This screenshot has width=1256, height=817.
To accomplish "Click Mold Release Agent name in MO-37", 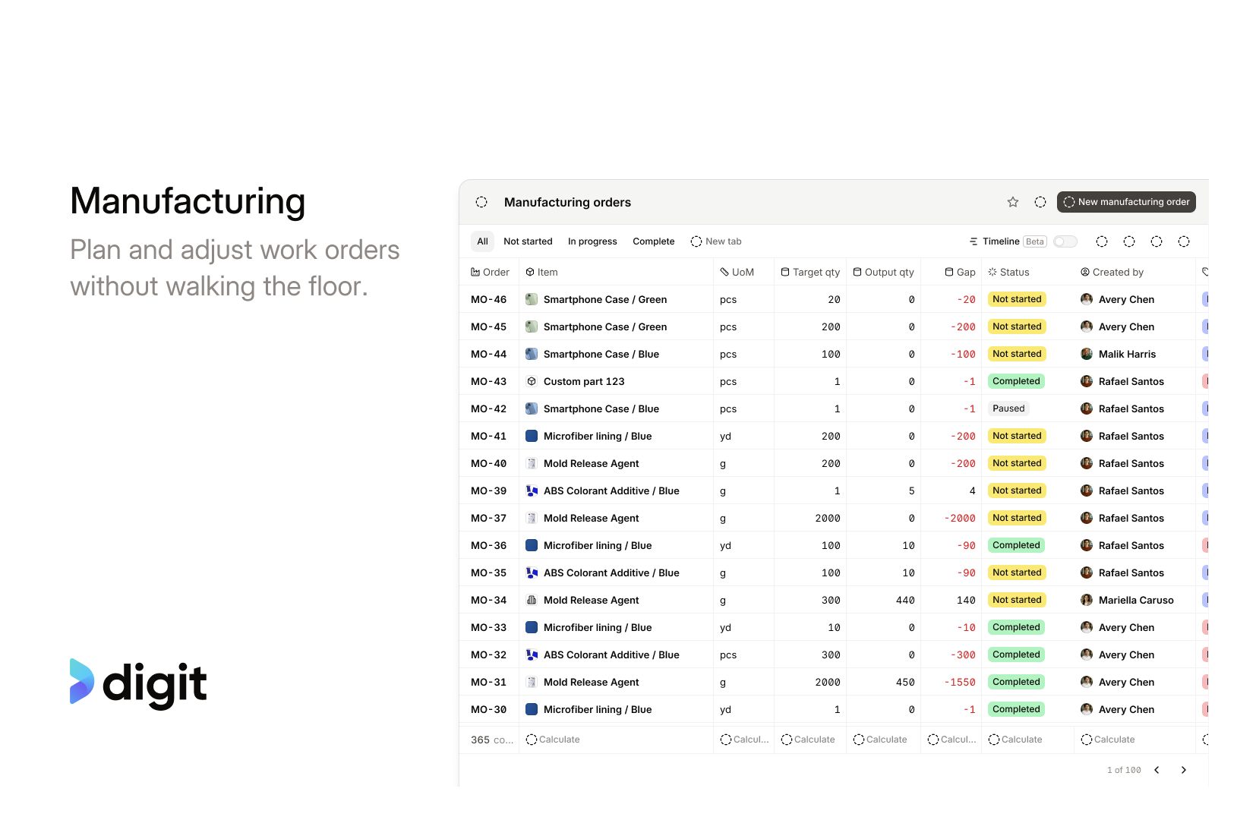I will pos(592,518).
